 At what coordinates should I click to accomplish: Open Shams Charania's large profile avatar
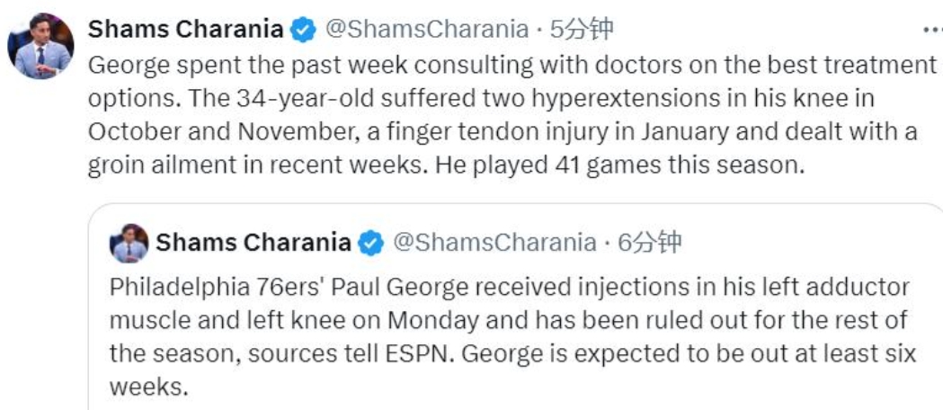[x=40, y=47]
